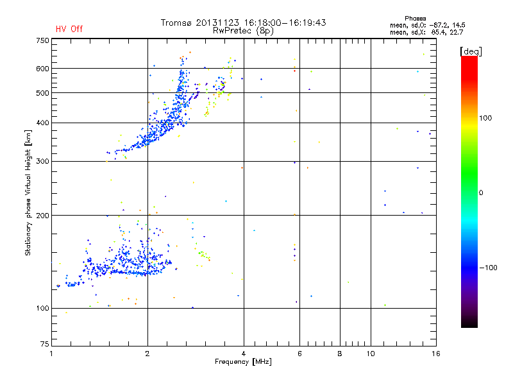Click the y-axis tick label '500'
The height and width of the screenshot is (385, 513).
[42, 93]
